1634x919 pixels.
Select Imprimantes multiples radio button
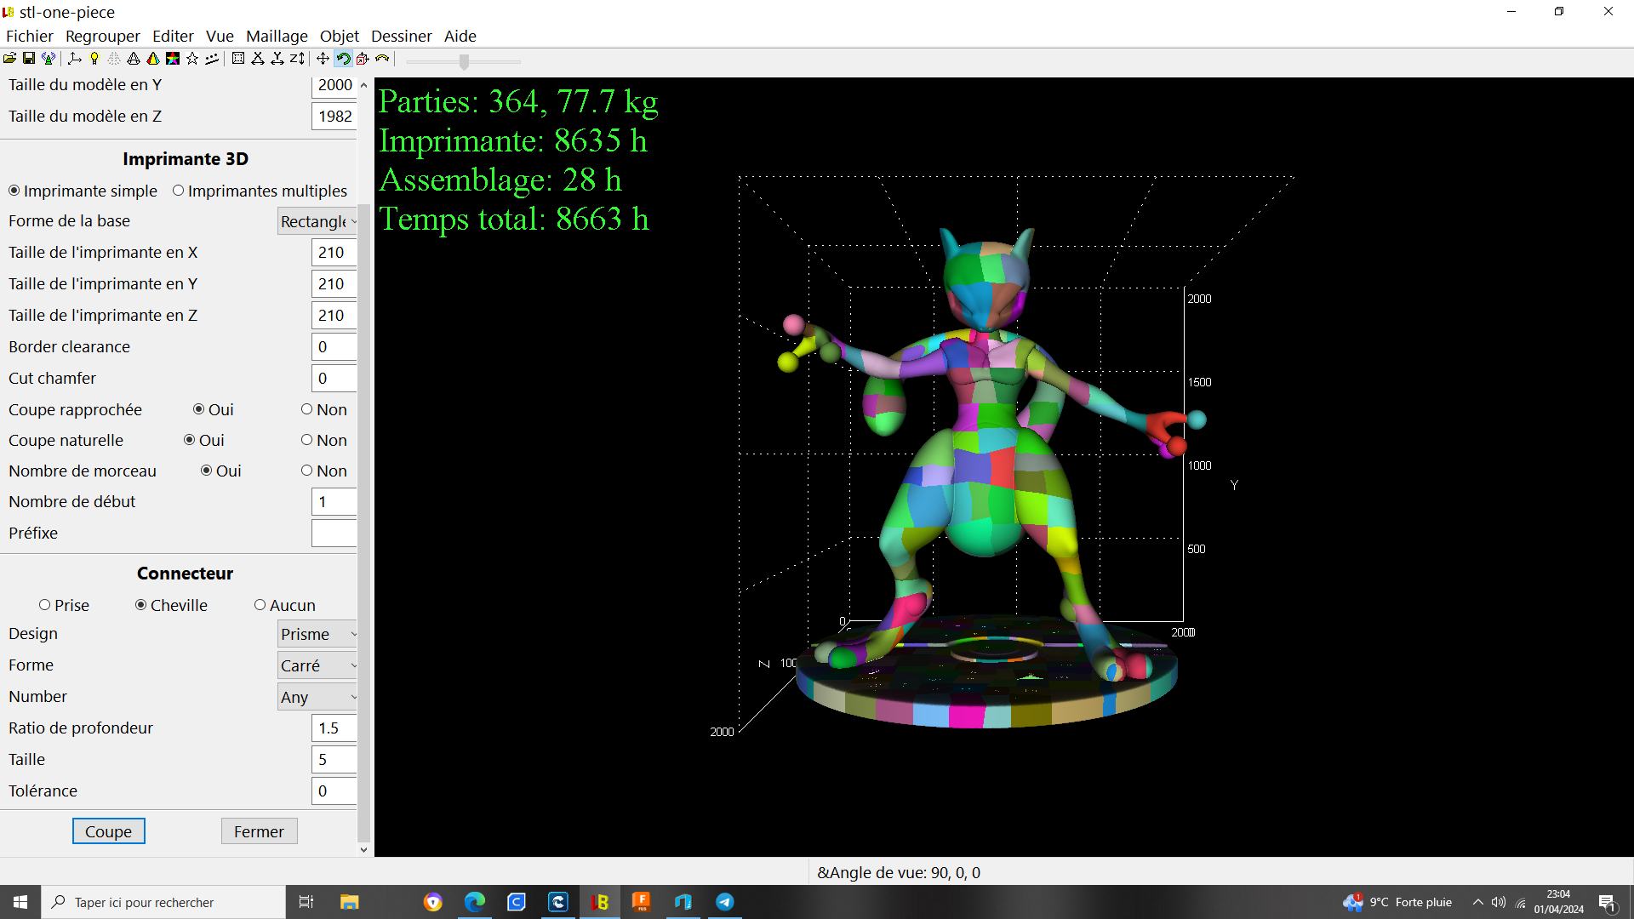pyautogui.click(x=178, y=191)
